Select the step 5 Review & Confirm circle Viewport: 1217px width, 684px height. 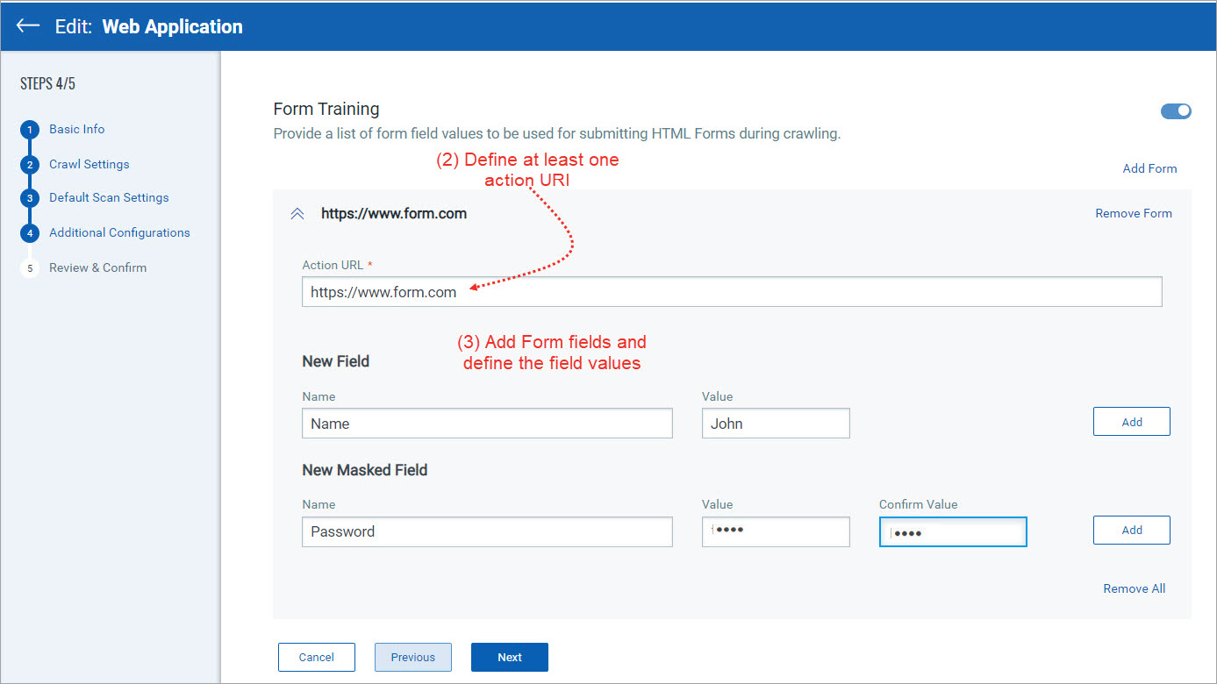tap(31, 267)
